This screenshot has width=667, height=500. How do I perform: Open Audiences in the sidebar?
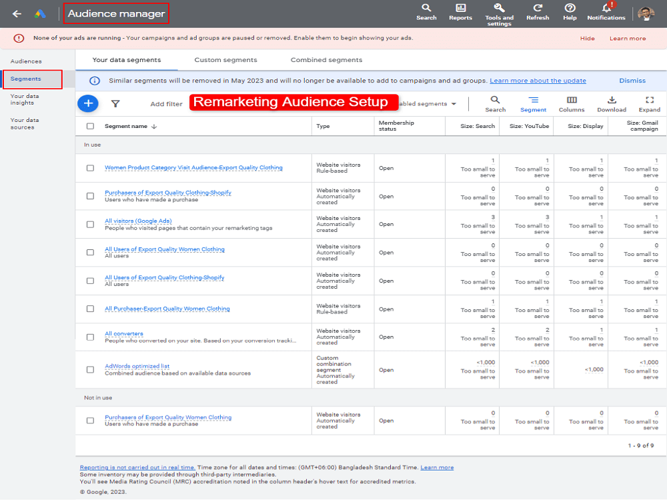pos(26,61)
